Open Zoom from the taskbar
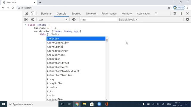The image size is (191, 107). click(x=99, y=104)
